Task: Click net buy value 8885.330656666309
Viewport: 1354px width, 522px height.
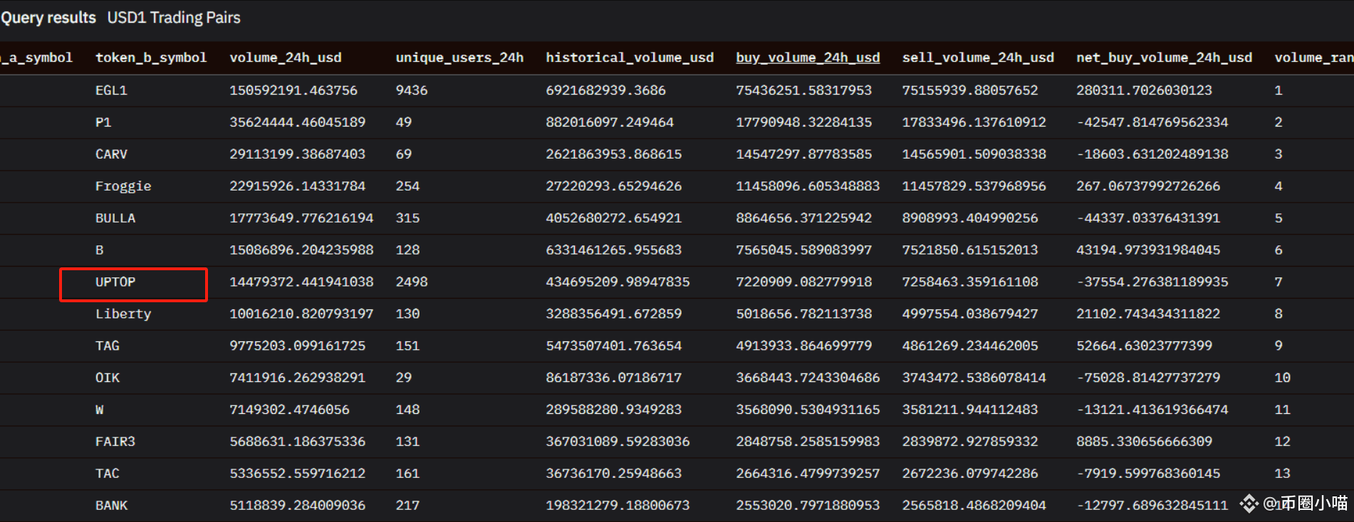Action: [x=1144, y=442]
